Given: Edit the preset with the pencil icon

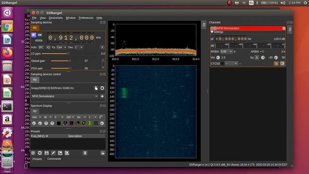Looking at the screenshot, I should [x=54, y=153].
